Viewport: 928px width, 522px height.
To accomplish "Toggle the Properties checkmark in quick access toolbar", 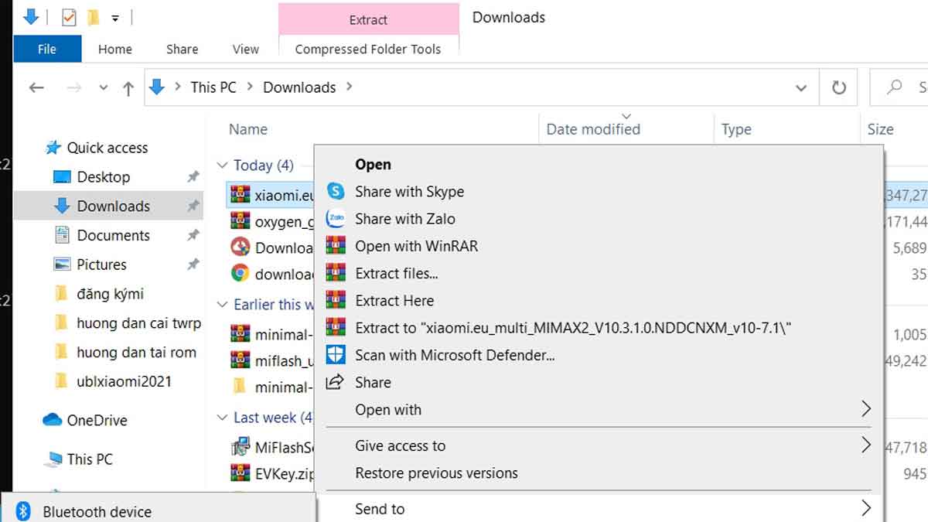I will pos(69,17).
